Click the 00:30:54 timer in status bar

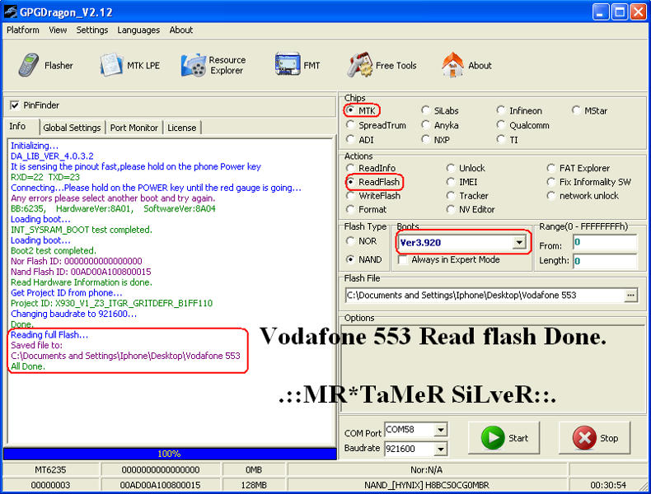(x=608, y=485)
